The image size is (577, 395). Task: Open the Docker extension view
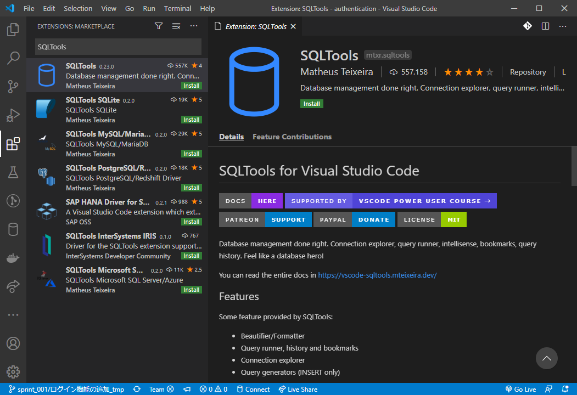[x=13, y=258]
